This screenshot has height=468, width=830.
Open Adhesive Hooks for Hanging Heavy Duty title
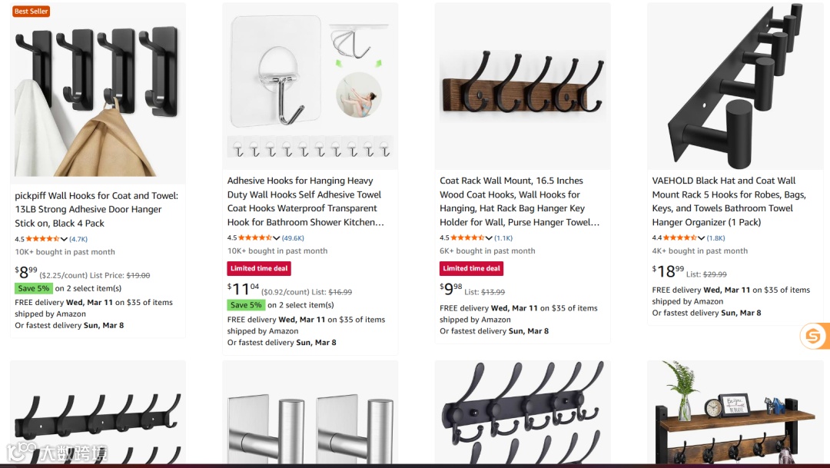[305, 201]
